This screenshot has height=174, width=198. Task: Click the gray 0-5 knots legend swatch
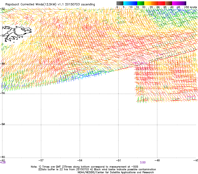(120, 3)
